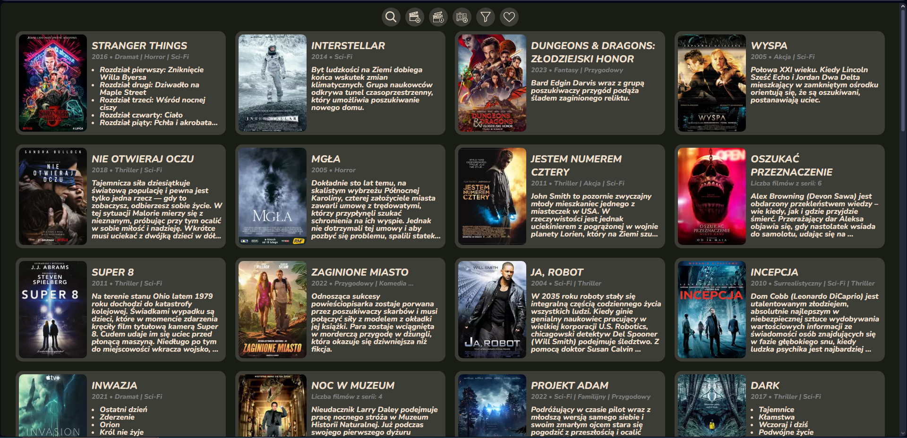Click the STRANGER THINGS title
The image size is (907, 438).
[x=139, y=46]
